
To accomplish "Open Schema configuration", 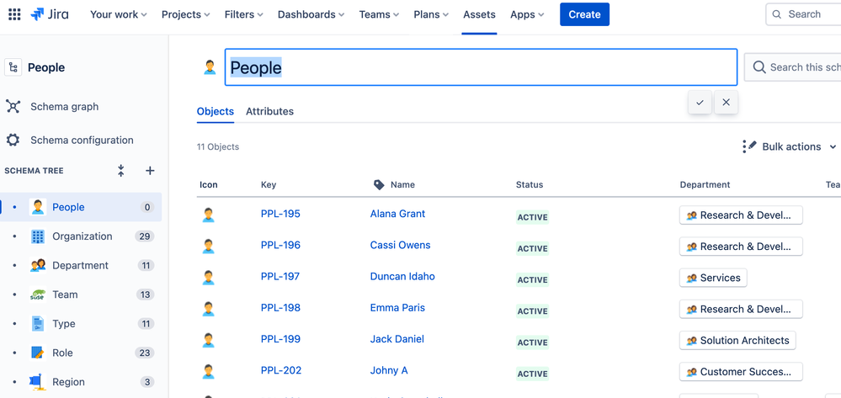I will tap(82, 140).
